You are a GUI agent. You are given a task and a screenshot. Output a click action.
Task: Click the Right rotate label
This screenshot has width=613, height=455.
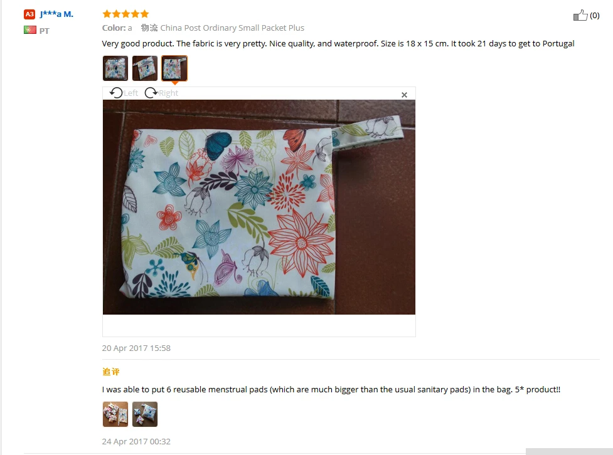tap(169, 93)
